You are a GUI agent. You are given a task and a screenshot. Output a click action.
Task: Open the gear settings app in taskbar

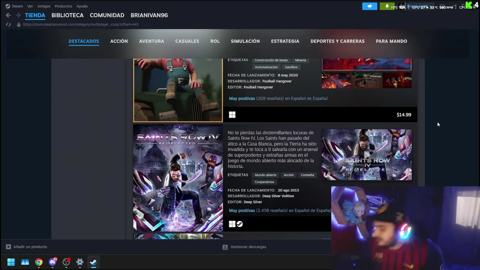(80, 262)
